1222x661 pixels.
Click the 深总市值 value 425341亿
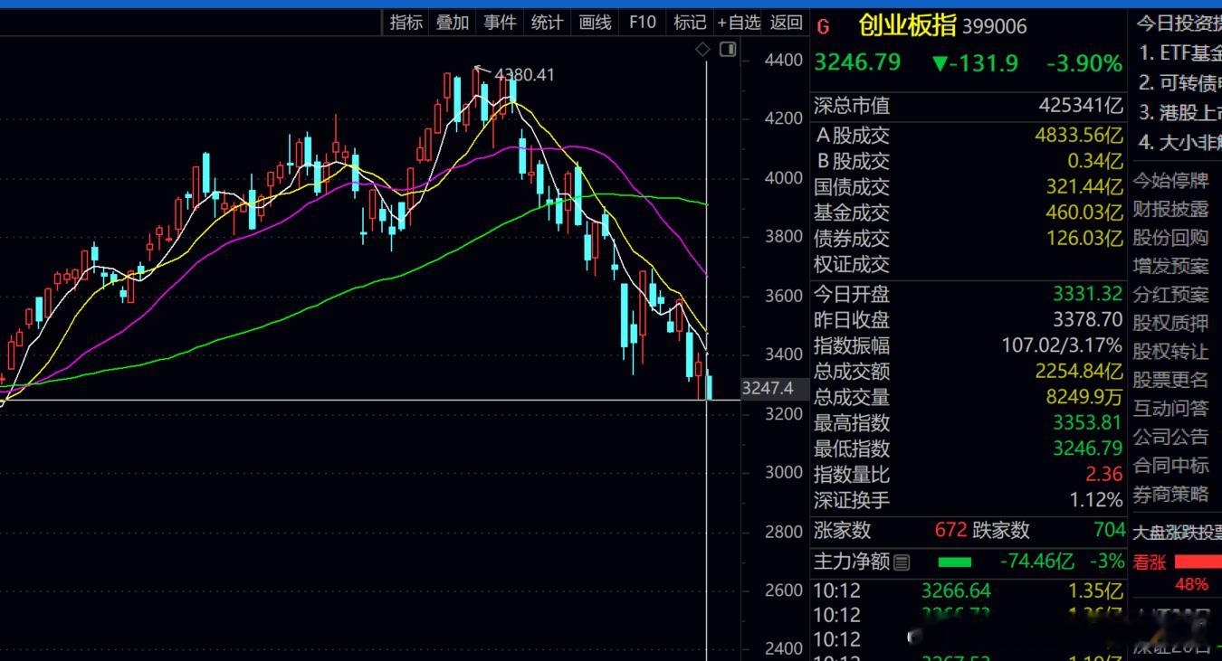pos(1081,106)
